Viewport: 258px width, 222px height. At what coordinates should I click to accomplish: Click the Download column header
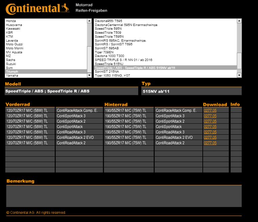click(x=215, y=104)
